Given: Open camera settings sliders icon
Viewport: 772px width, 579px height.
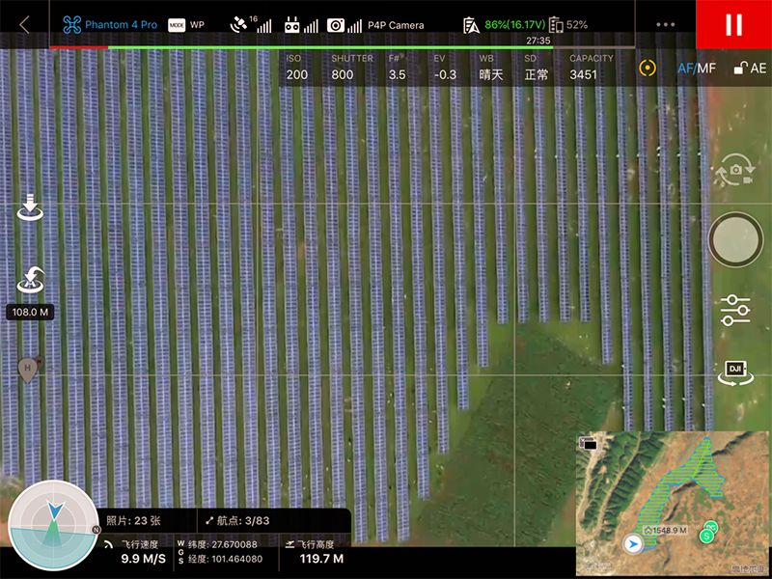Looking at the screenshot, I should (x=735, y=310).
